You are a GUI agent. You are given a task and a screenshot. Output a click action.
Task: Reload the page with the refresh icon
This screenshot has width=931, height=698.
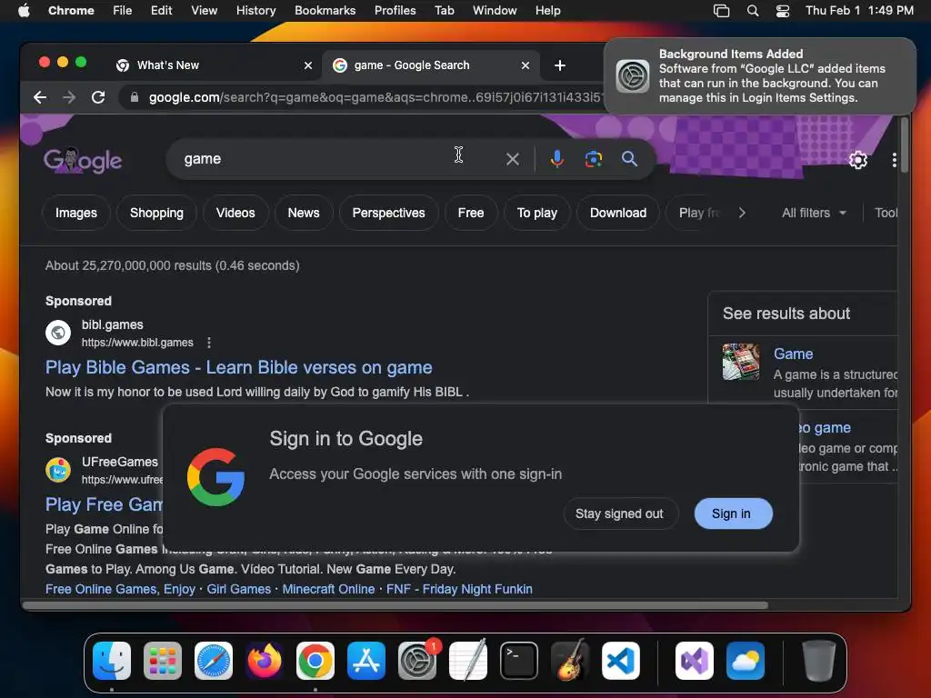(x=98, y=97)
